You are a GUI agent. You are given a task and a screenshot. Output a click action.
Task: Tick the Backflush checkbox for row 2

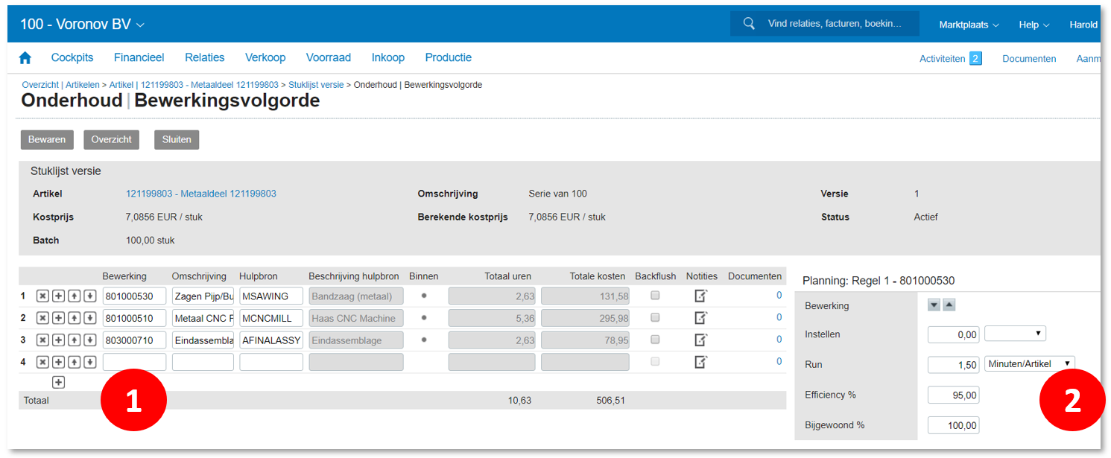[655, 317]
